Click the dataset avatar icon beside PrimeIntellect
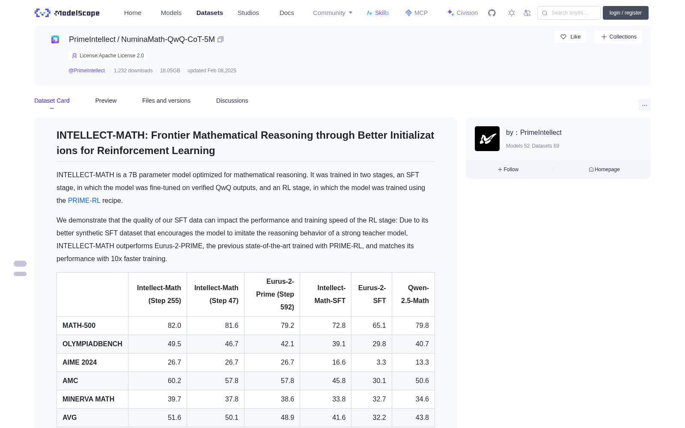This screenshot has height=428, width=685. (x=55, y=39)
